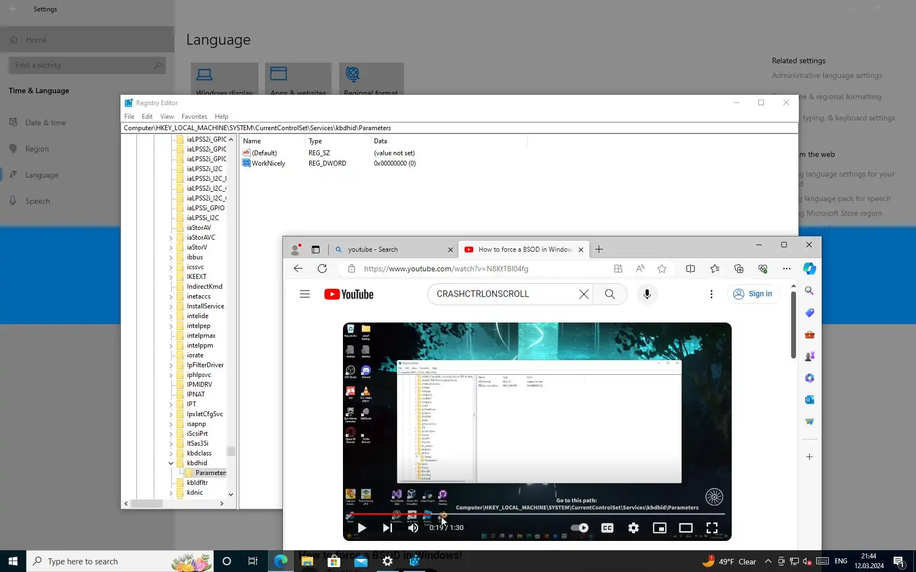
Task: Add an app to Edge sidebar
Action: point(810,457)
